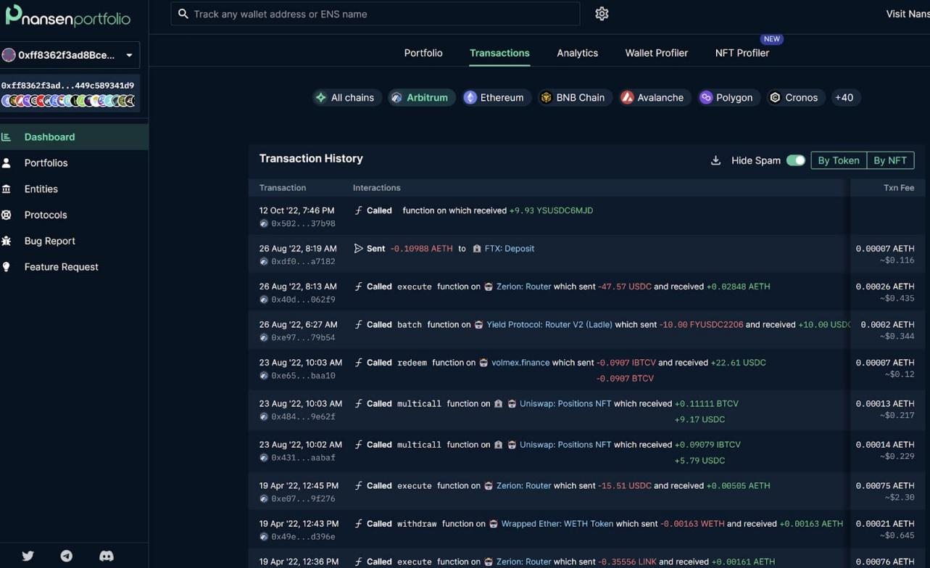Expand the +40 more chains list

(x=844, y=97)
